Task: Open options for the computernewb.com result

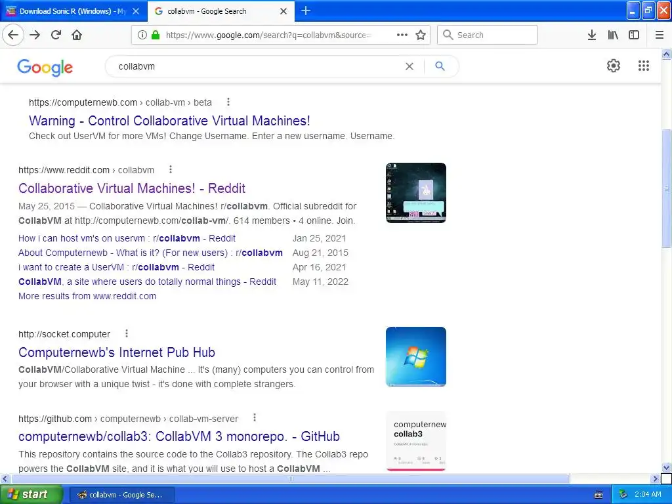Action: (228, 102)
